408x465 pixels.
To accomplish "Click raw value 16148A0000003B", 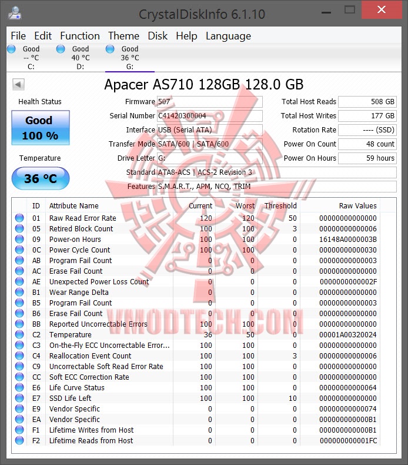I will click(x=348, y=240).
